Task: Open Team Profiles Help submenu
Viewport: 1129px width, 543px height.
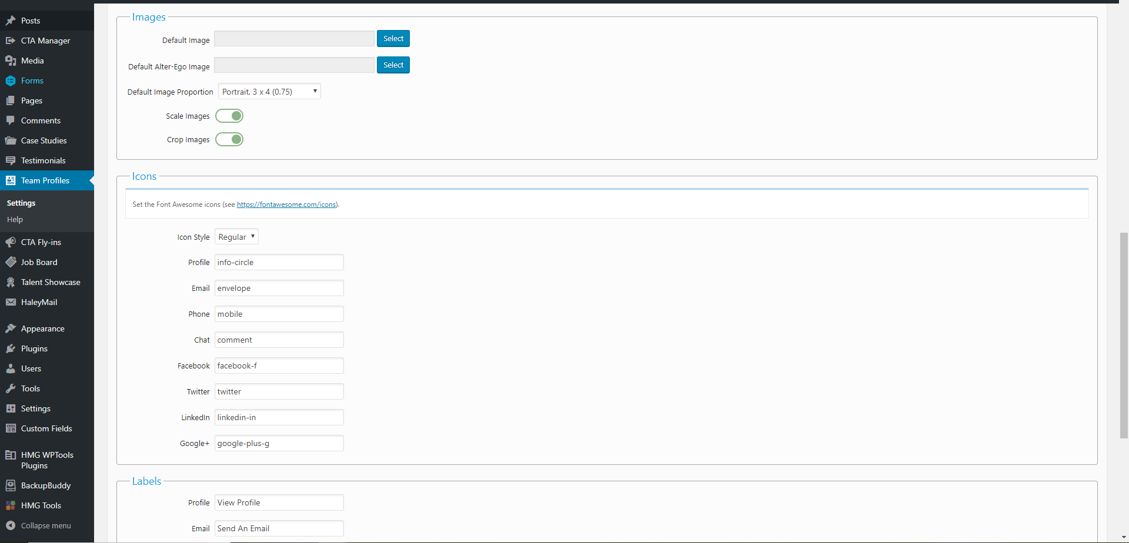Action: point(15,220)
